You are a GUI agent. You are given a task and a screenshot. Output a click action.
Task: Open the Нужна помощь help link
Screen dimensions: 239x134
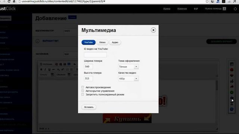(215, 9)
